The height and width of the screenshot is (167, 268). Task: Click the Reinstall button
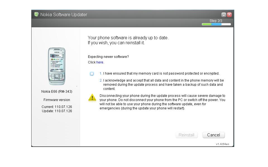click(x=186, y=135)
